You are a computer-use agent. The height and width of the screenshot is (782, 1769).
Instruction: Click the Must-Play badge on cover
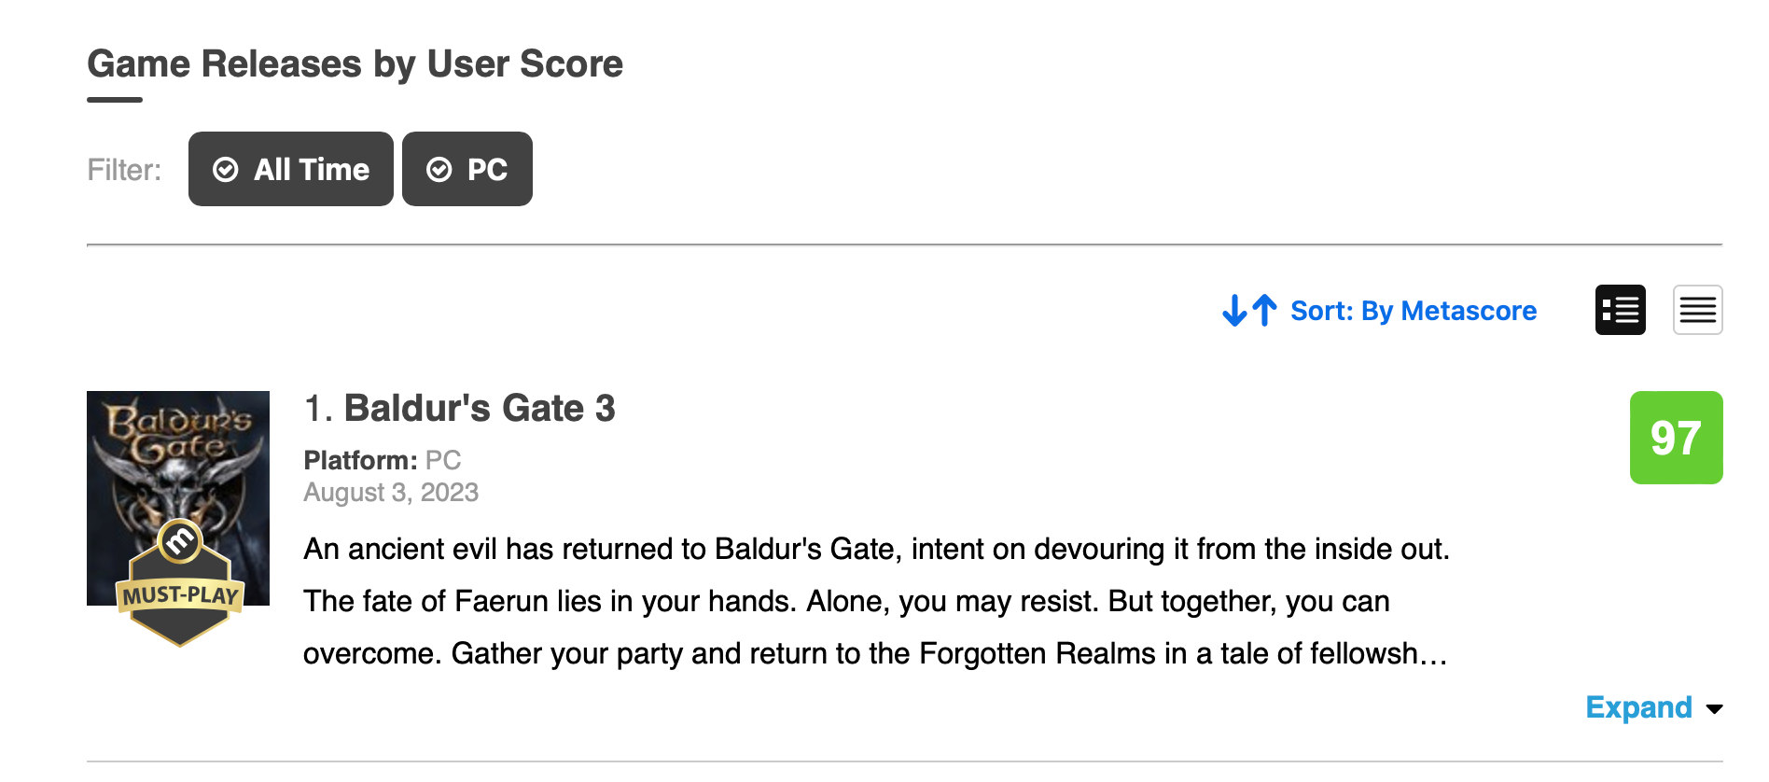point(180,583)
